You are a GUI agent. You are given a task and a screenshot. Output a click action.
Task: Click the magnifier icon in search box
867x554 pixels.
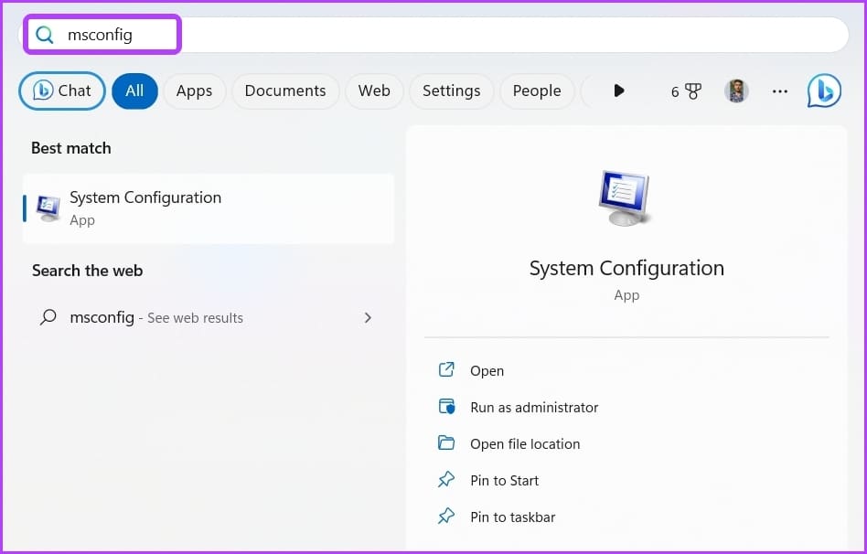click(44, 35)
